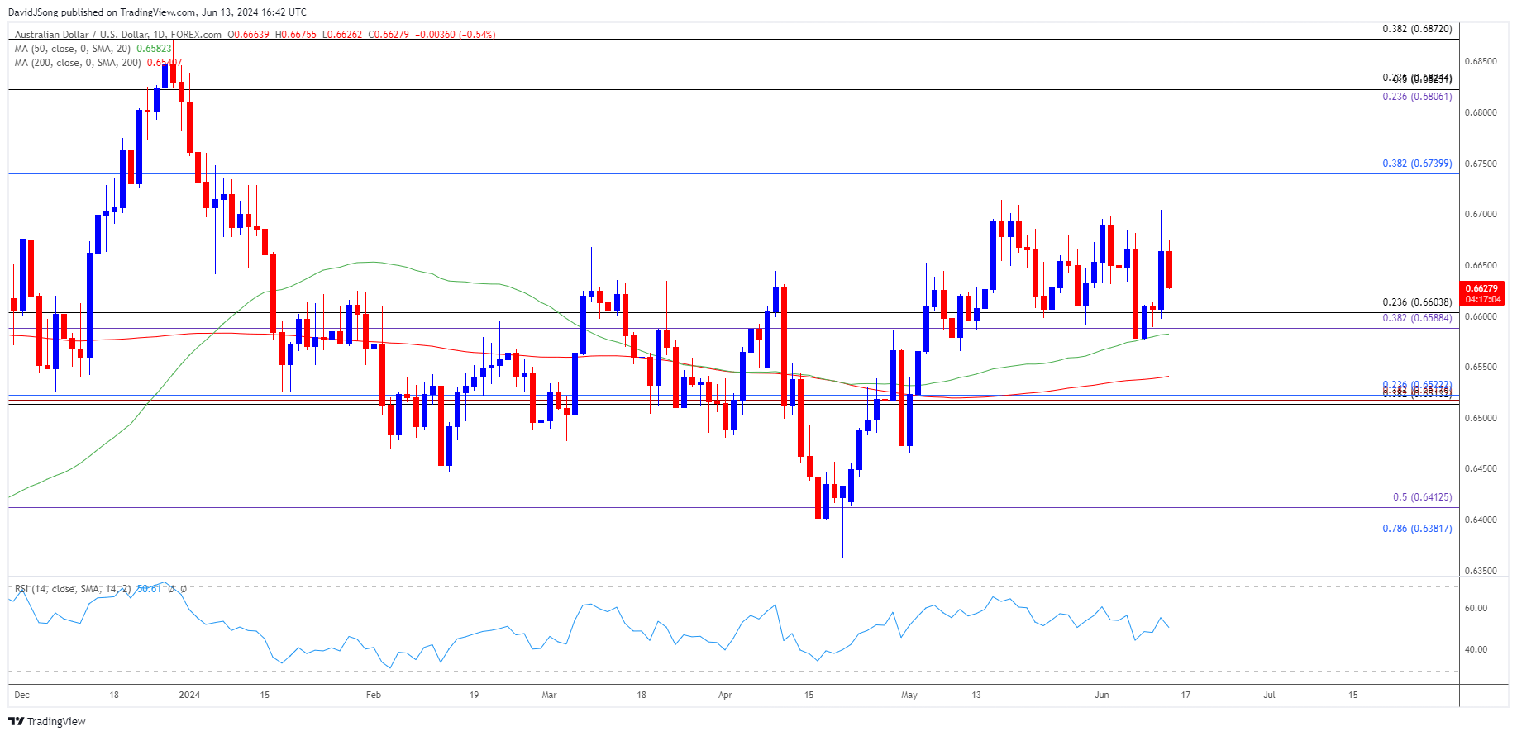This screenshot has width=1517, height=736.
Task: Select Fibonacci label 0.5 (0.64125)
Action: [x=1422, y=497]
